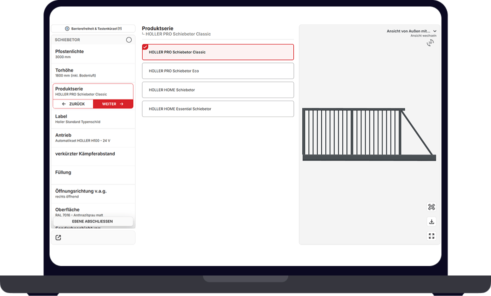Expand the Pfostenlichte section
This screenshot has width=491, height=296.
point(94,54)
